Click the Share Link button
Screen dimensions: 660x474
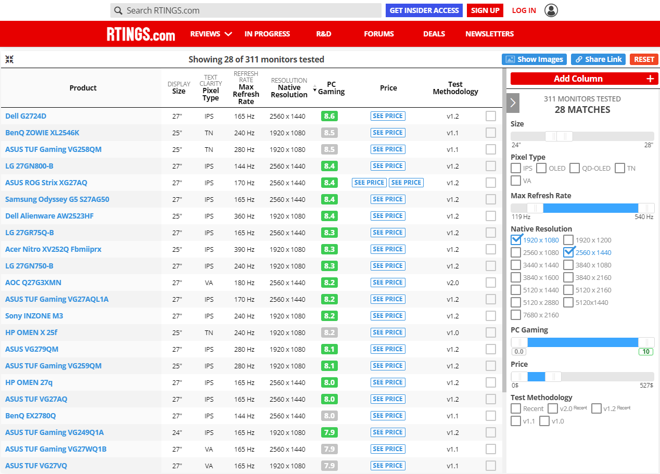[x=598, y=59]
